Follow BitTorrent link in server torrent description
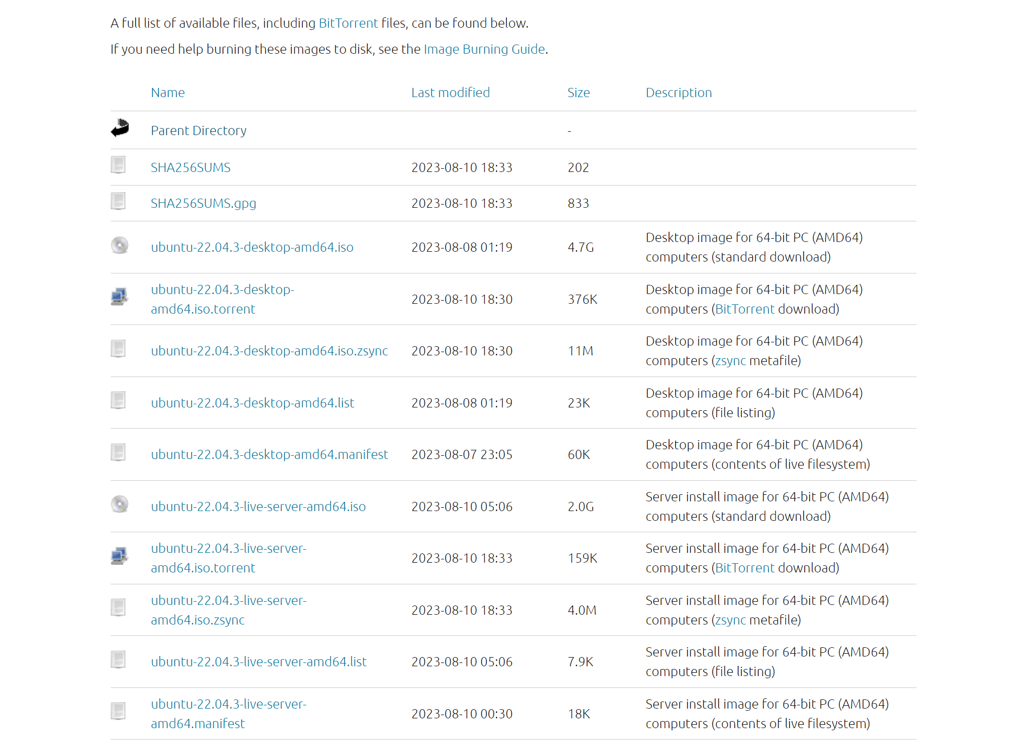The width and height of the screenshot is (1024, 752). click(745, 568)
